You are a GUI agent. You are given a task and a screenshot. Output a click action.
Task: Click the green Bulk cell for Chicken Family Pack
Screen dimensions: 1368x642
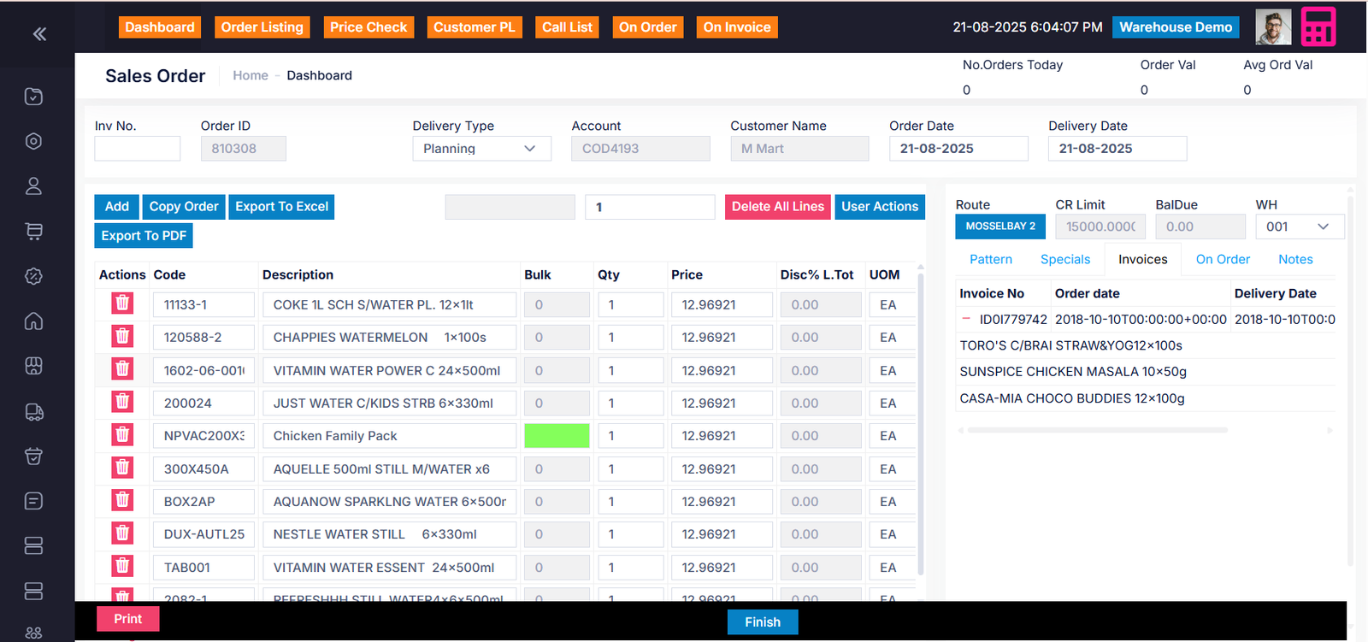pos(557,436)
